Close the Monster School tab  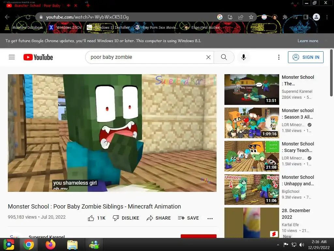76,6
